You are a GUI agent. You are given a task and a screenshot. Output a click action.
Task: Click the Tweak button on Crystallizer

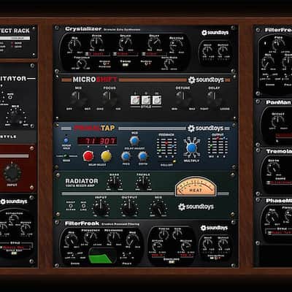(x=126, y=65)
